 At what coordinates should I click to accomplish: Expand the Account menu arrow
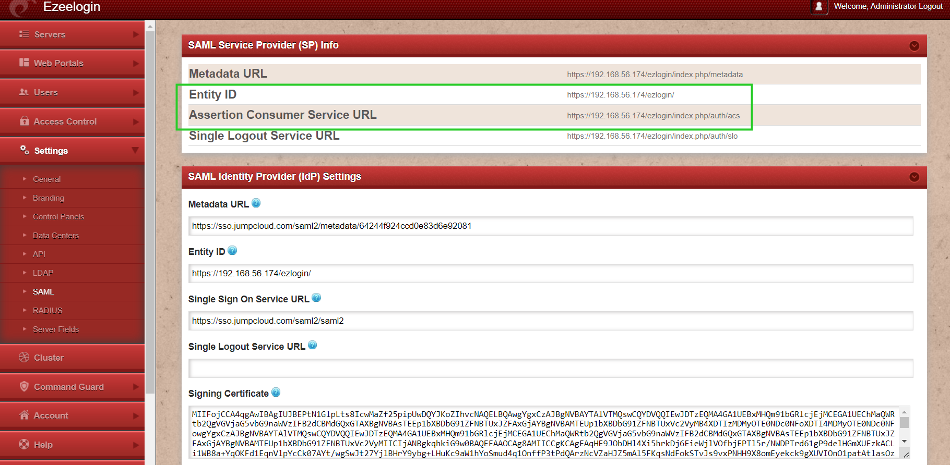136,416
